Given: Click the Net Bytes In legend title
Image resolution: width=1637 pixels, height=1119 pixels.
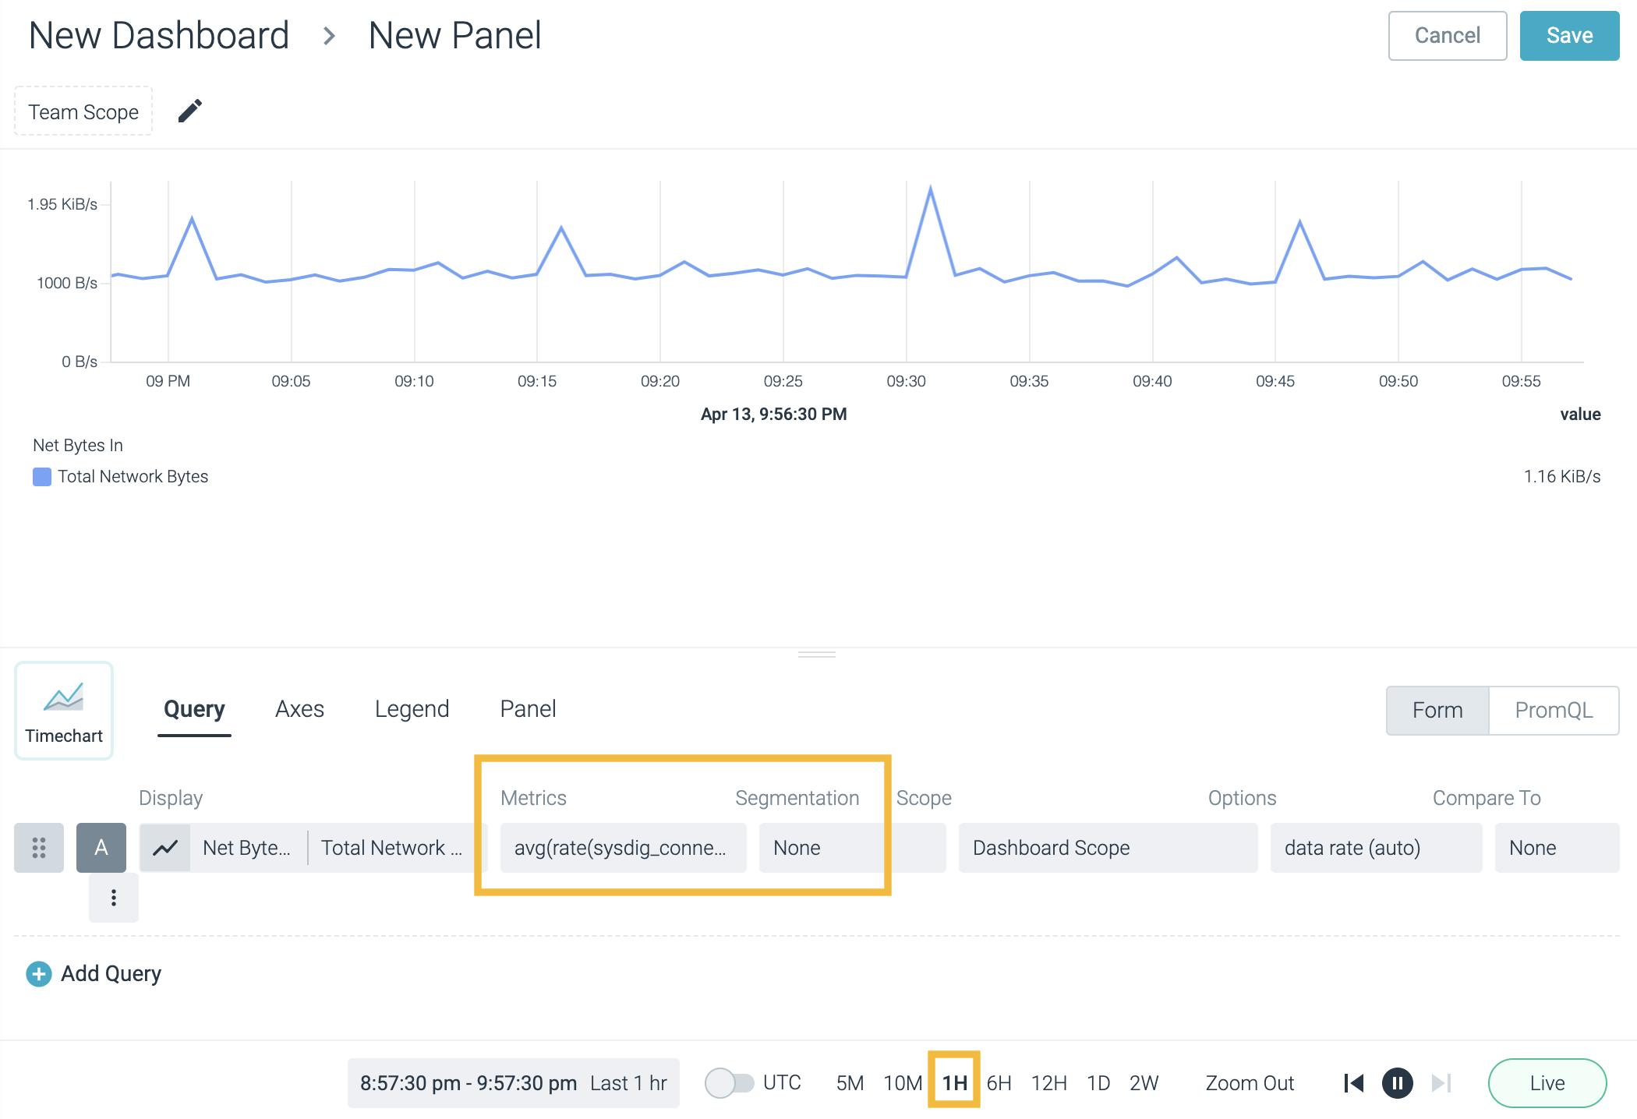Looking at the screenshot, I should tap(78, 446).
